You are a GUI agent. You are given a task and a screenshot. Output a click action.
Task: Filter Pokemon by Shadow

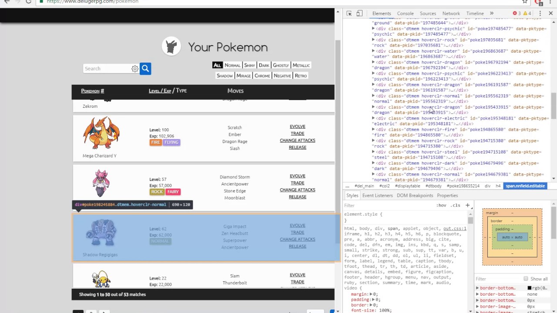[225, 76]
